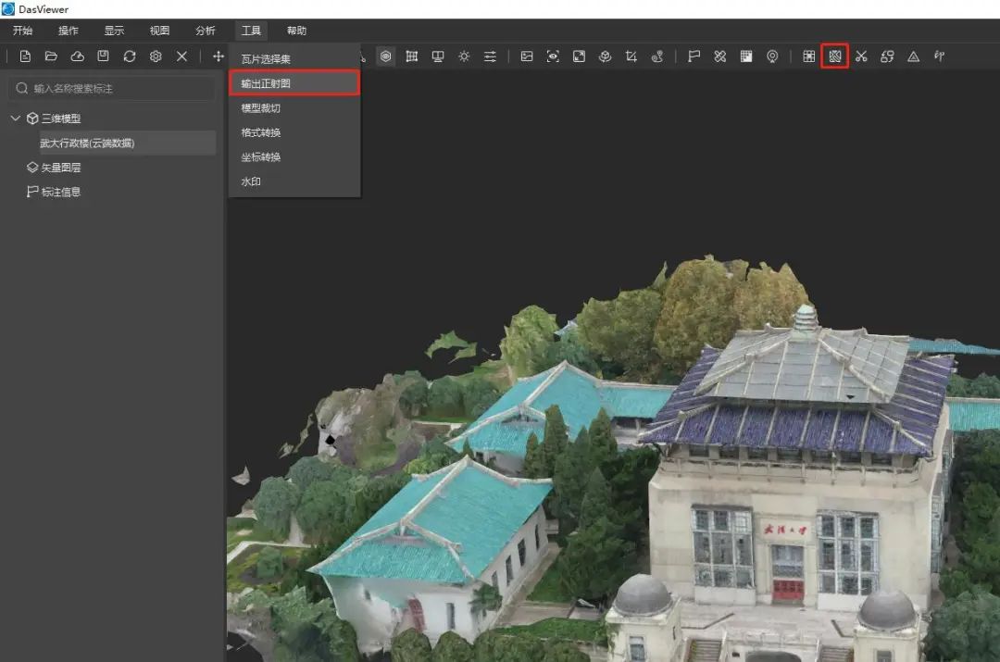1000x662 pixels.
Task: Select the crop tool icon
Action: 631,56
